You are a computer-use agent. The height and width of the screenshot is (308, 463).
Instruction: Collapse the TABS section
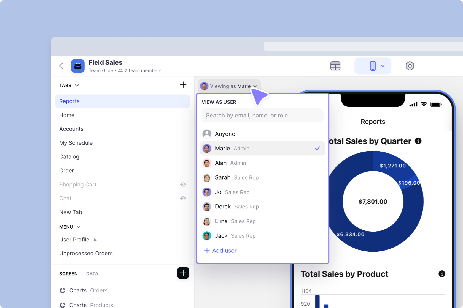click(77, 85)
